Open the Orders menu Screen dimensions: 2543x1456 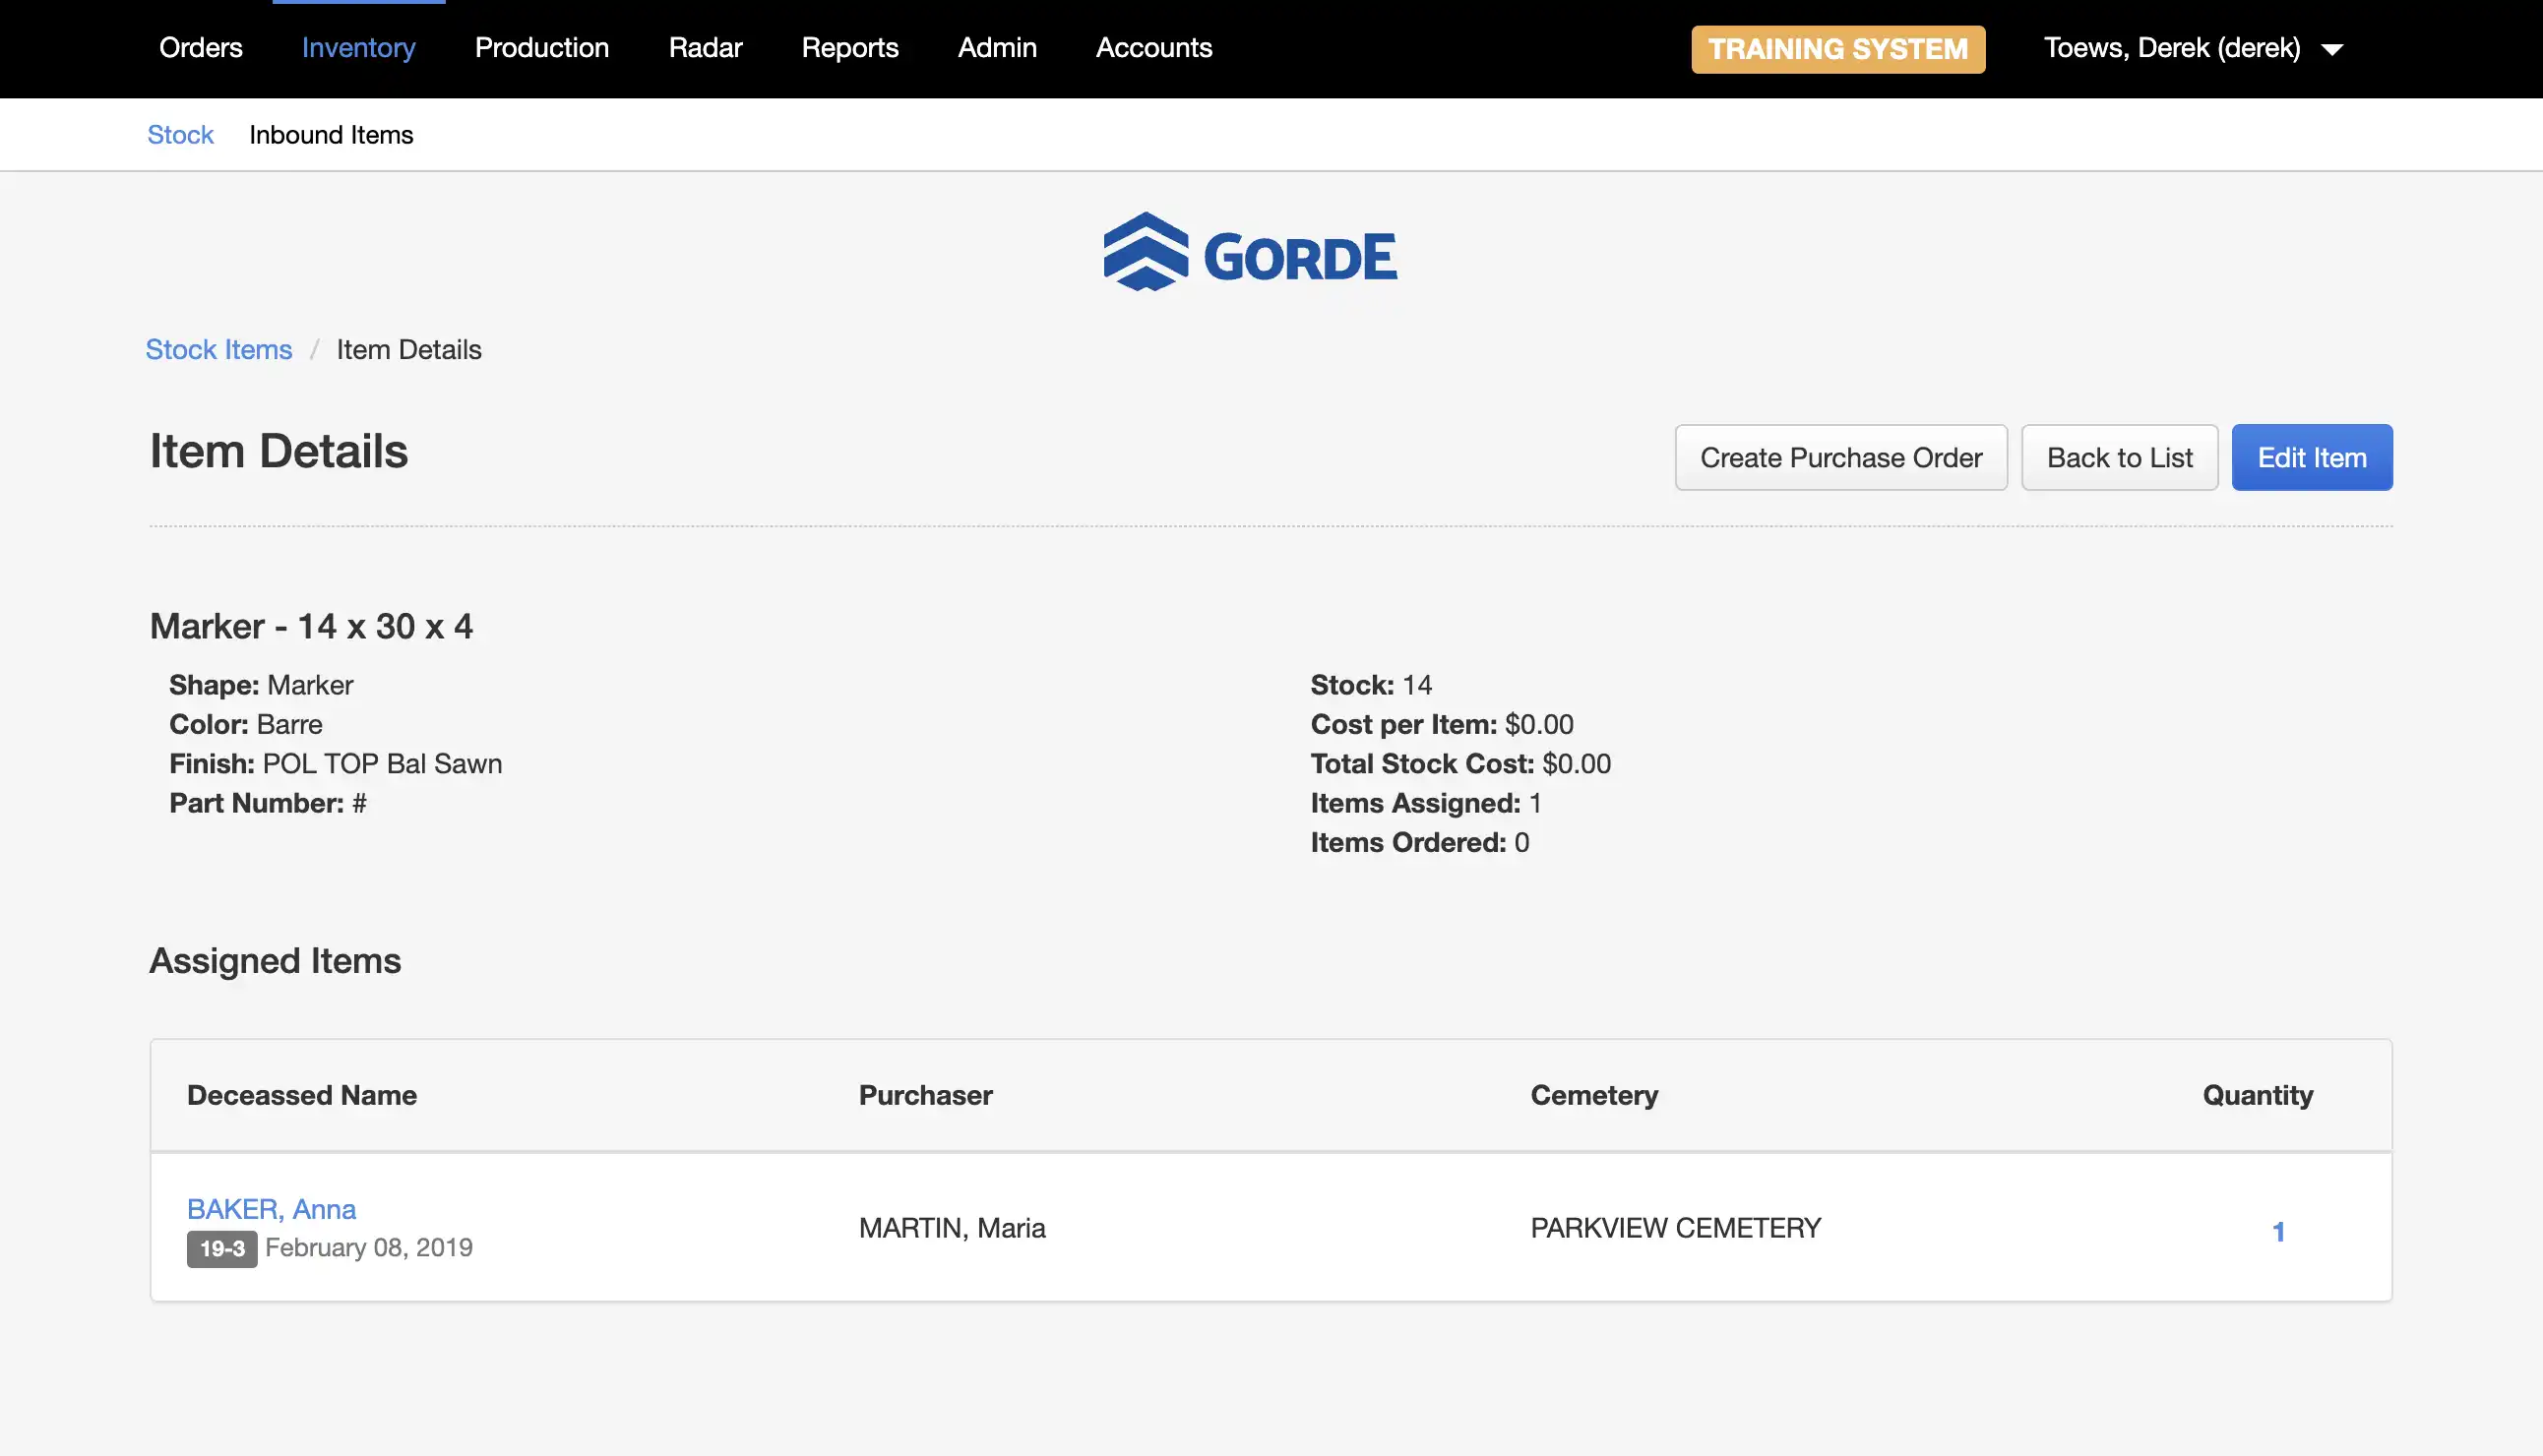pyautogui.click(x=200, y=48)
